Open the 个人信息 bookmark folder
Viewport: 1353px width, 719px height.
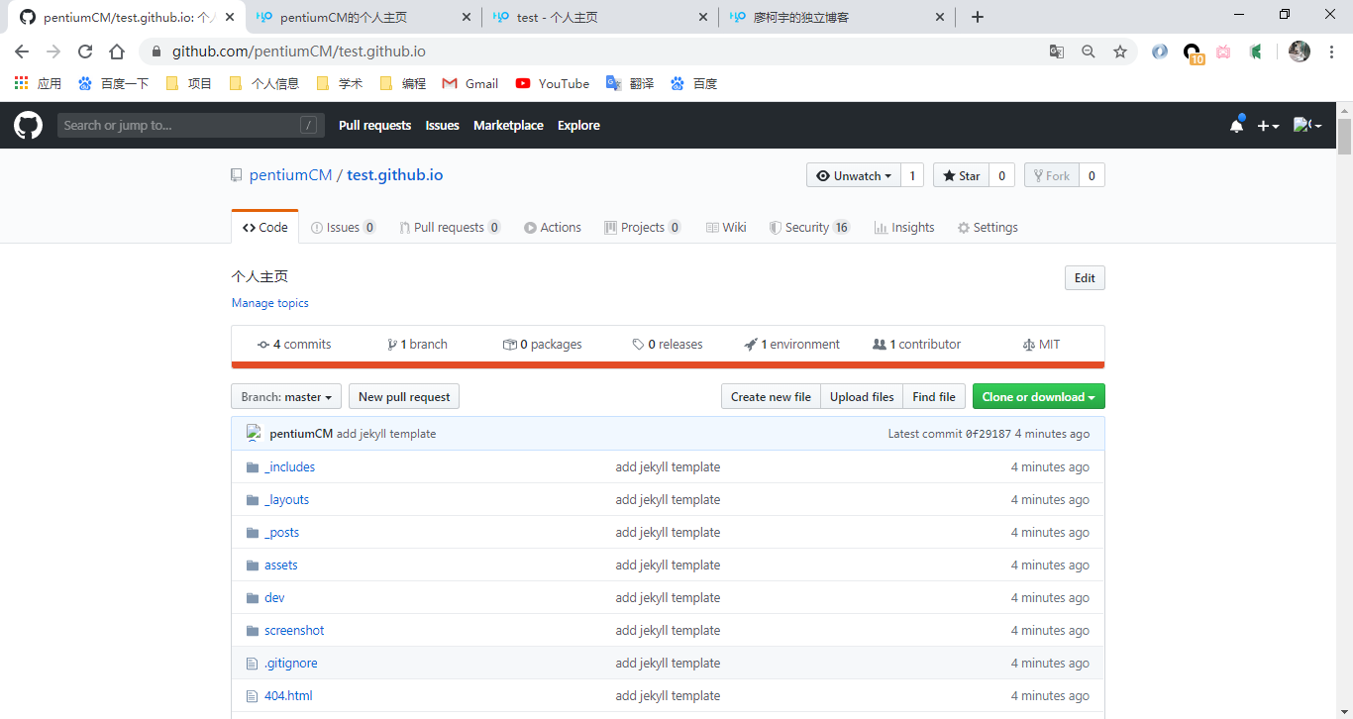pos(263,83)
